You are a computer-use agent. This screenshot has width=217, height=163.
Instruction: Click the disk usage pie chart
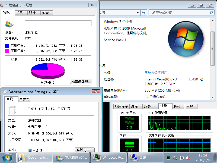click(x=48, y=71)
